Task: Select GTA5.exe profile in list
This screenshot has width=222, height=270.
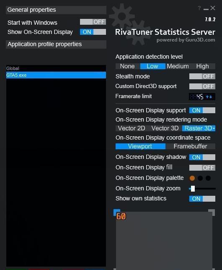Action: coord(56,75)
